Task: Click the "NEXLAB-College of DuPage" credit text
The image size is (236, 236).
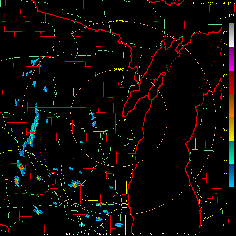Action: coord(209,3)
